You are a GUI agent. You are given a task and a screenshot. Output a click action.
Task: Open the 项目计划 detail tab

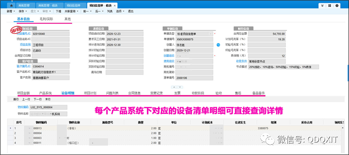[90, 93]
